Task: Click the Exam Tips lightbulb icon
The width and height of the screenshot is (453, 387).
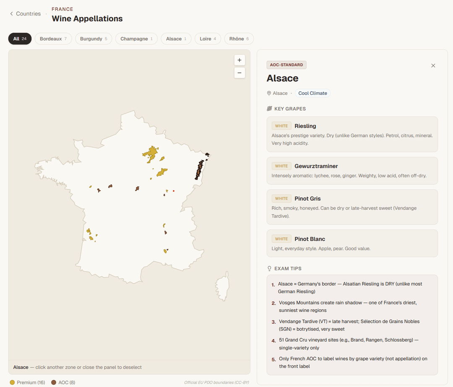Action: click(269, 268)
